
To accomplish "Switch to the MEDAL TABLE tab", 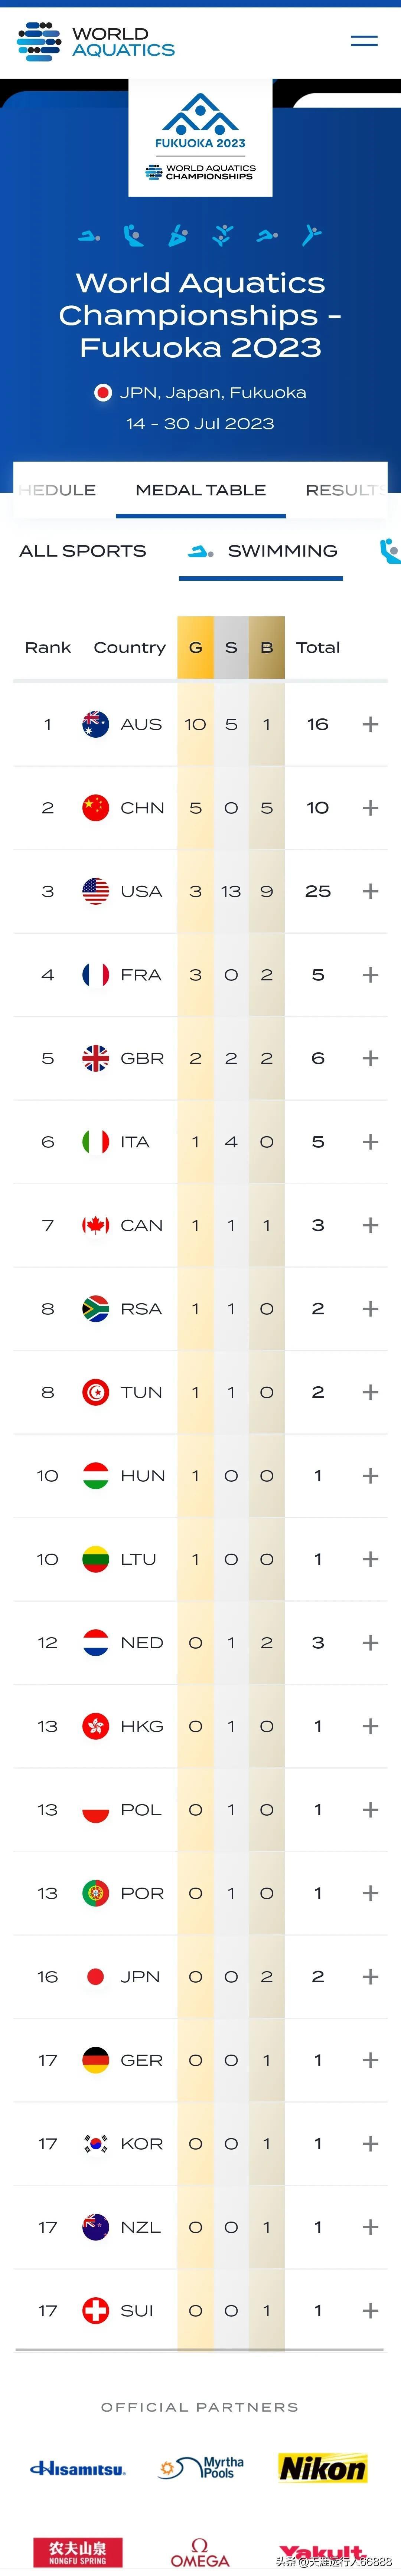I will [201, 490].
